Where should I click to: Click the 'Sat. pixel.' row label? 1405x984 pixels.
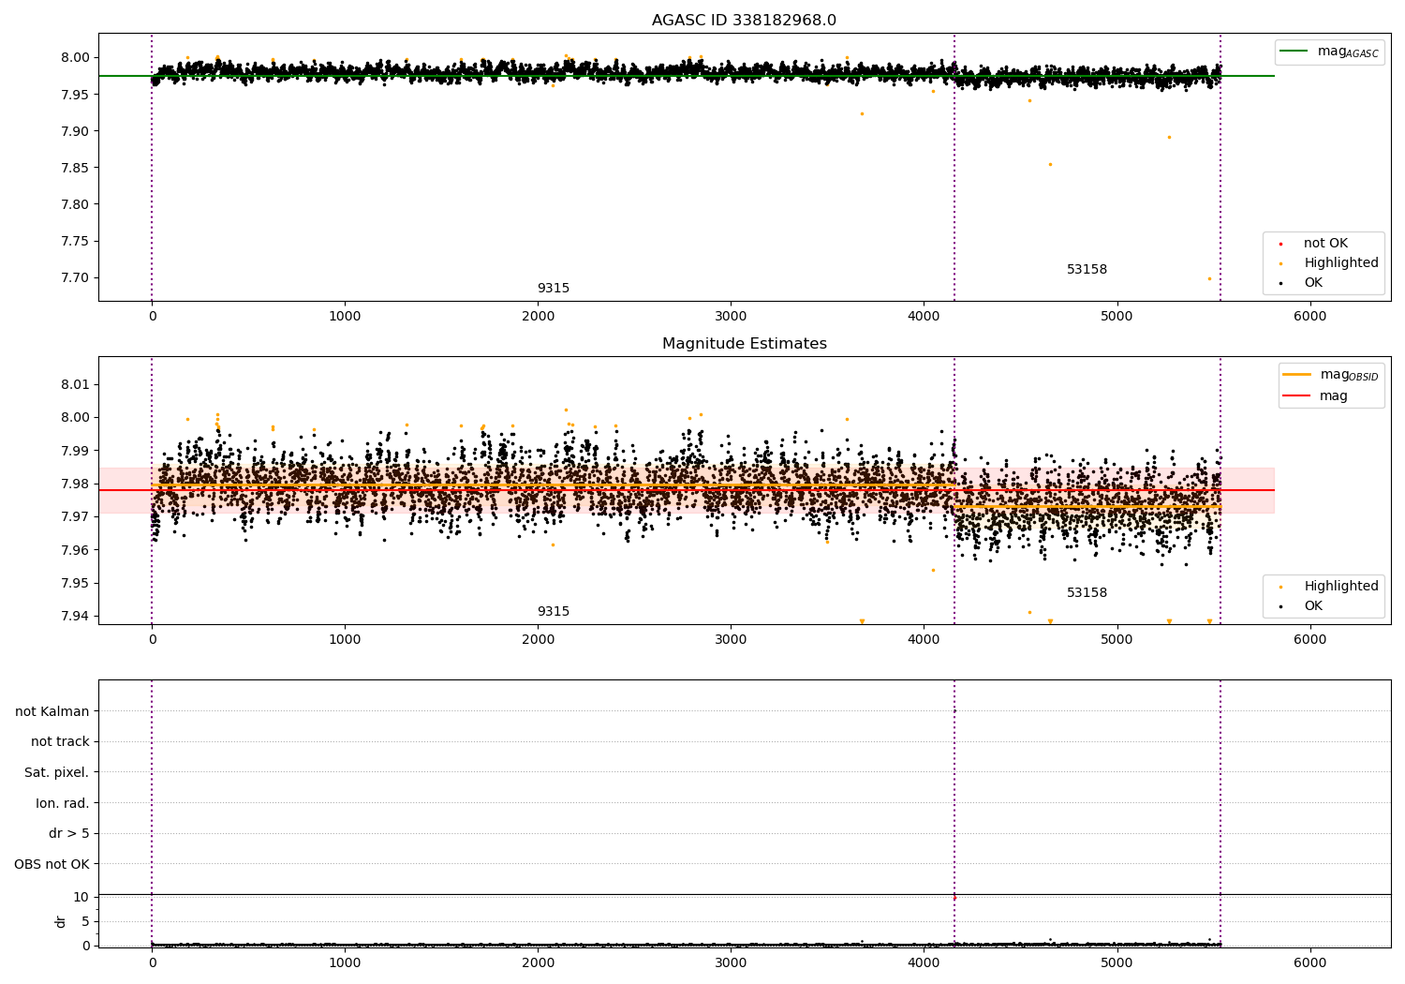(57, 773)
